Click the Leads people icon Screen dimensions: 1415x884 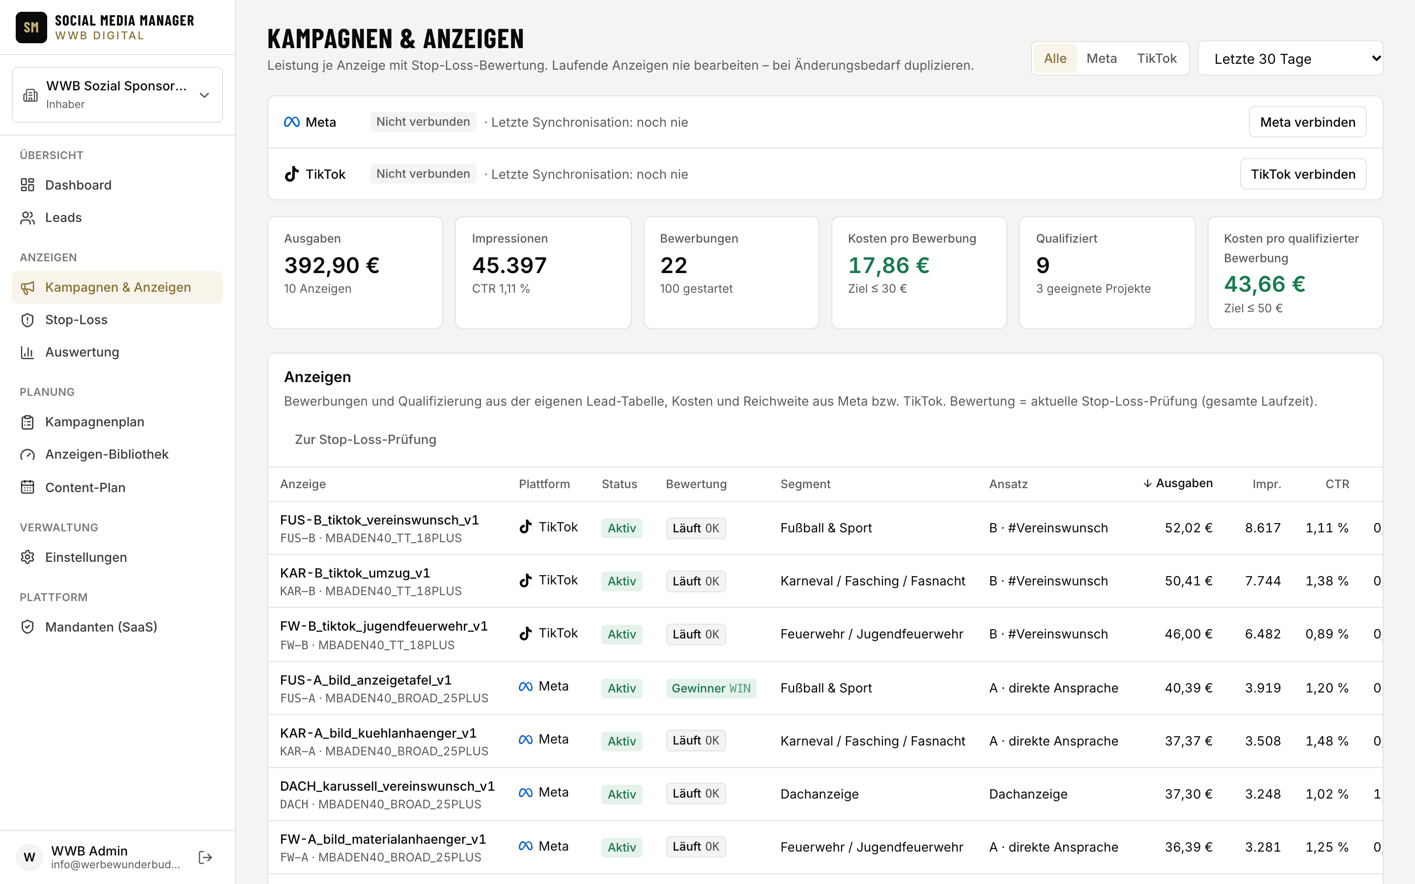coord(28,218)
